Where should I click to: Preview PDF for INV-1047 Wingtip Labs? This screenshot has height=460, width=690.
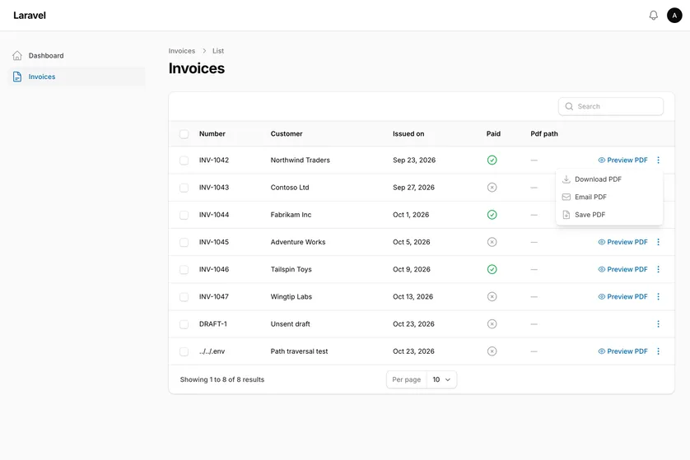click(622, 296)
